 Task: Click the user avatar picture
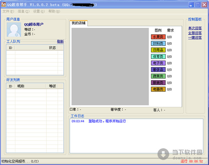coord(14,30)
